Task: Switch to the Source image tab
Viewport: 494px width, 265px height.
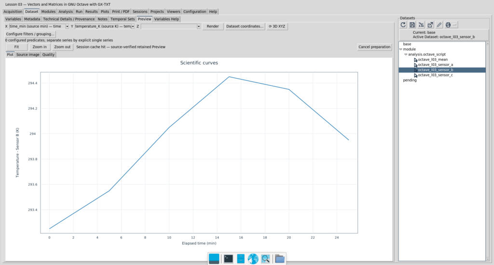Action: 27,55
